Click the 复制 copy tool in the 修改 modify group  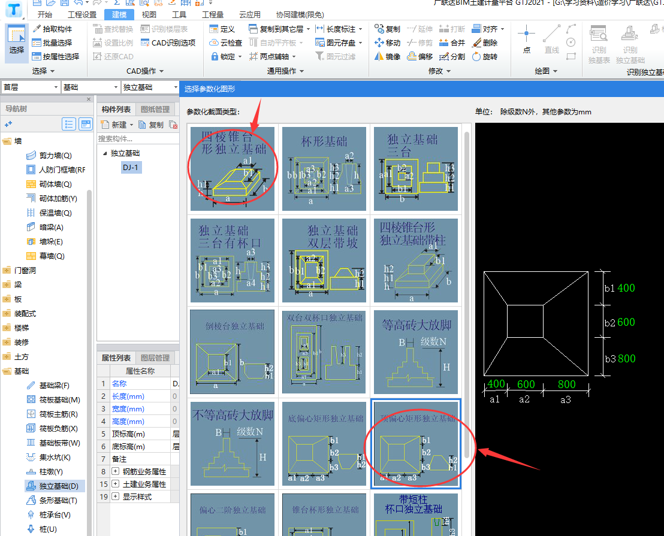coord(388,29)
